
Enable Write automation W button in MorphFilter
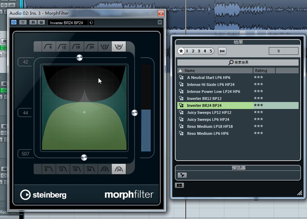point(41,22)
